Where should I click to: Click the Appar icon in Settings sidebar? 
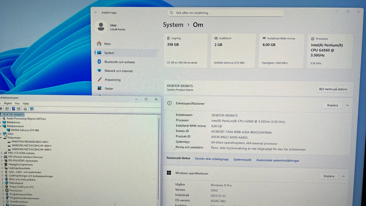(x=100, y=88)
